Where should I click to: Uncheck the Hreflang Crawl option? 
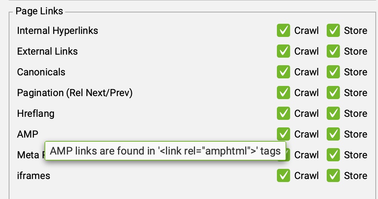[283, 113]
